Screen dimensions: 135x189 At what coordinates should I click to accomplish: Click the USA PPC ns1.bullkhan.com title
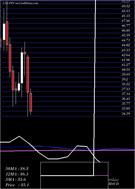click(21, 3)
